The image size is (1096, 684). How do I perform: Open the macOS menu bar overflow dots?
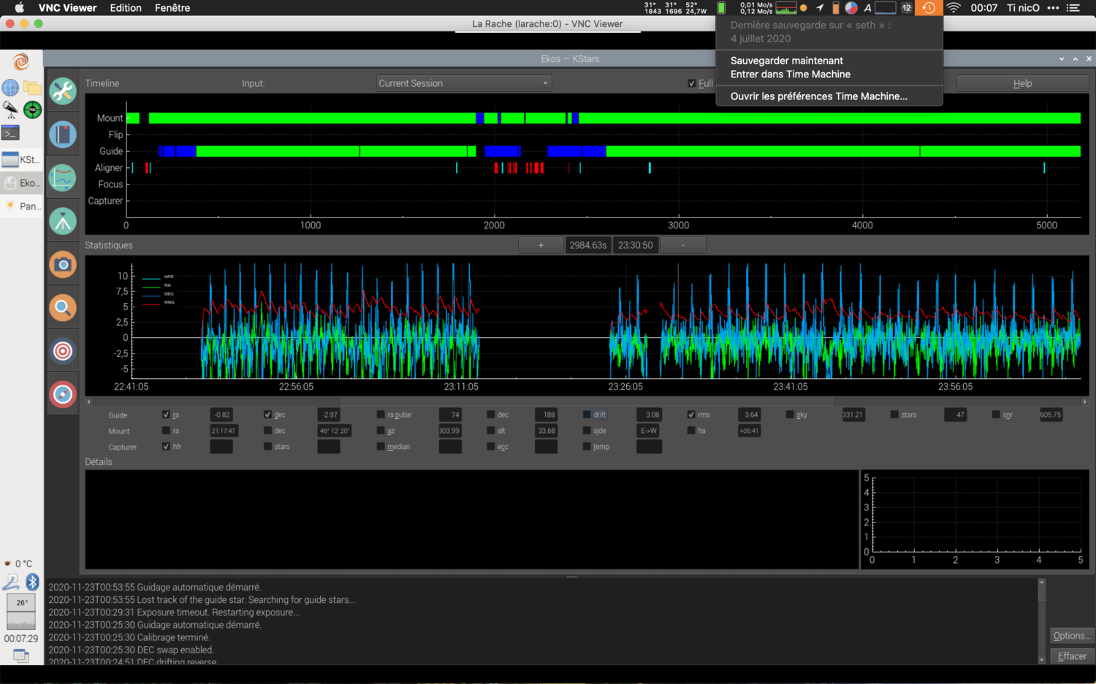[x=1053, y=8]
